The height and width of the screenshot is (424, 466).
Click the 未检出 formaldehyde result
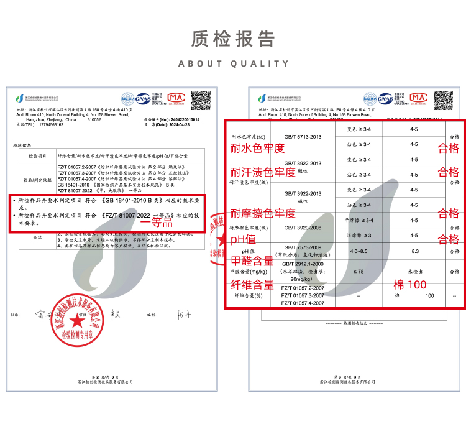[415, 272]
